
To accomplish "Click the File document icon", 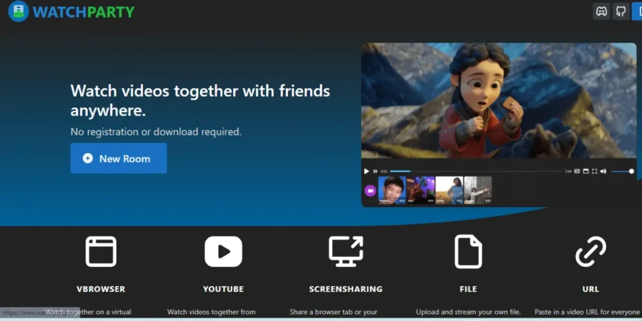I will tap(468, 252).
